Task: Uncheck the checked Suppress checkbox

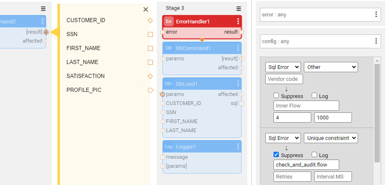Action: tap(276, 155)
